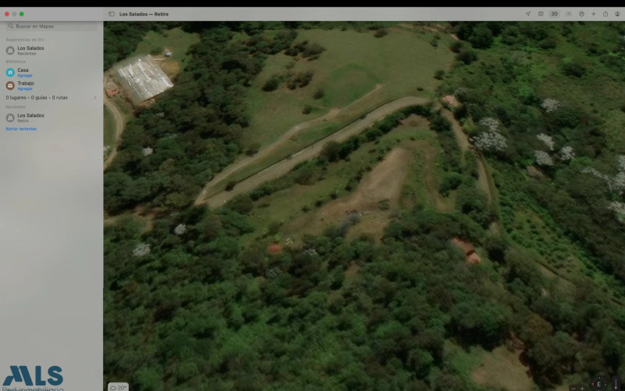
Task: Expand the lugares guías rutas chevron
Action: pos(95,97)
